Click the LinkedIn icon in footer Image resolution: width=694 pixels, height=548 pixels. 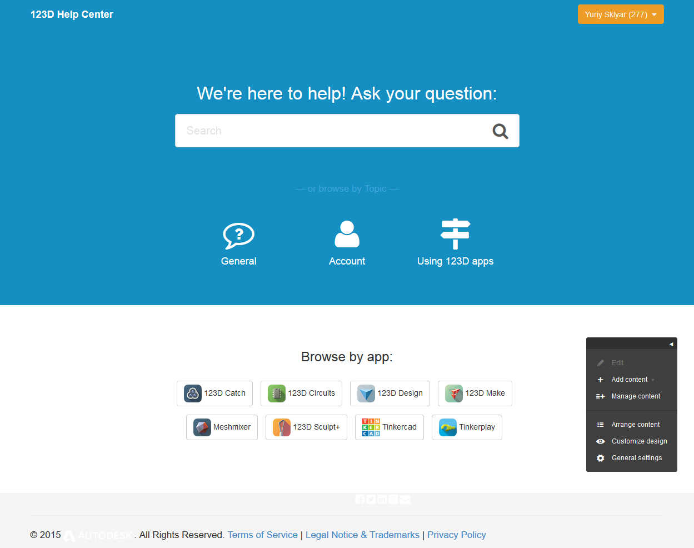pos(382,499)
